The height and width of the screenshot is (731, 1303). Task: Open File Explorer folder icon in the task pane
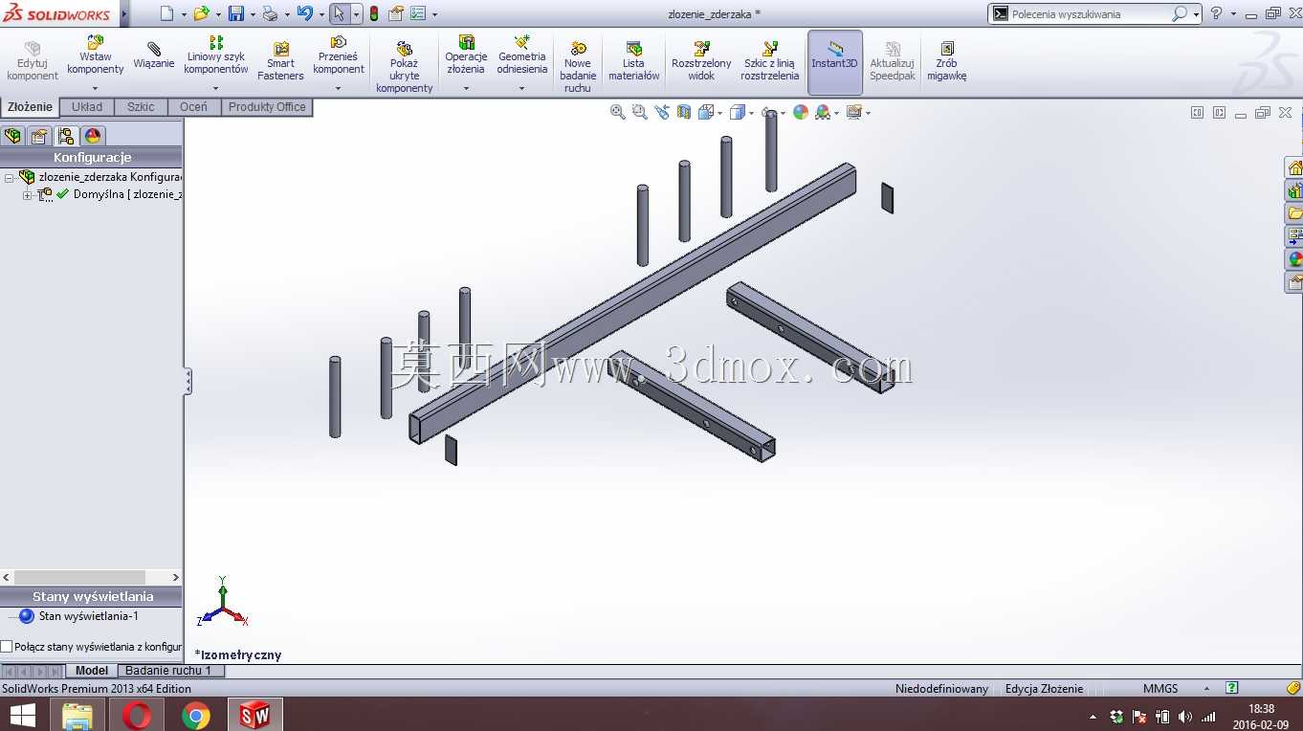pos(1293,213)
